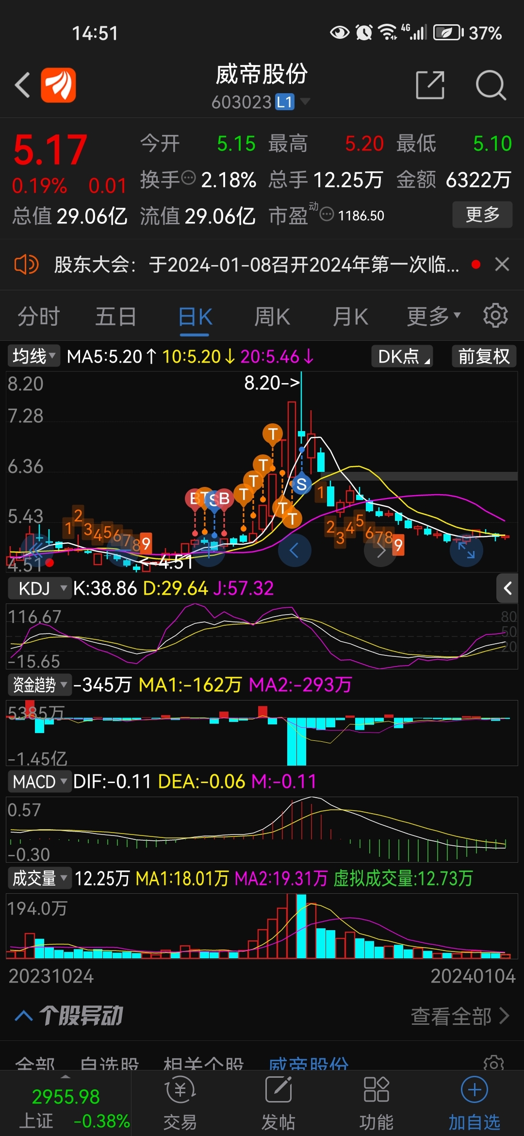Tap the orange Eastmoney logo icon

pyautogui.click(x=58, y=85)
